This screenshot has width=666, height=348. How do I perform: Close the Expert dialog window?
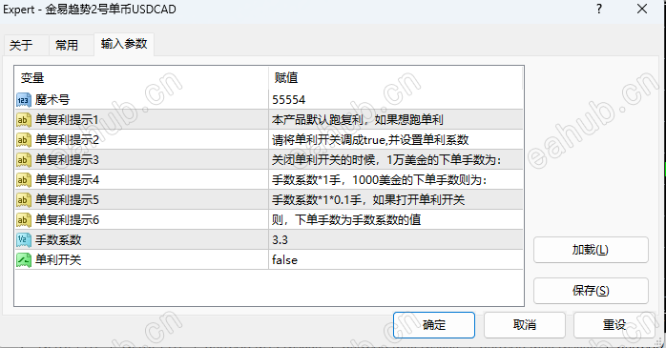tap(642, 9)
